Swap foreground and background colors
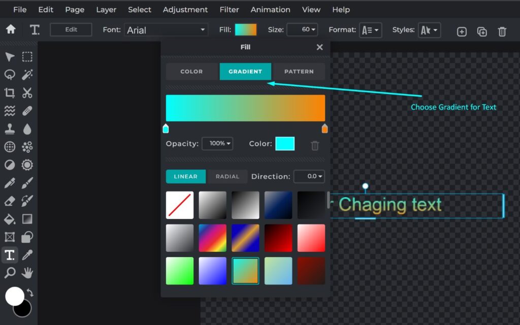520x325 pixels. click(x=30, y=292)
